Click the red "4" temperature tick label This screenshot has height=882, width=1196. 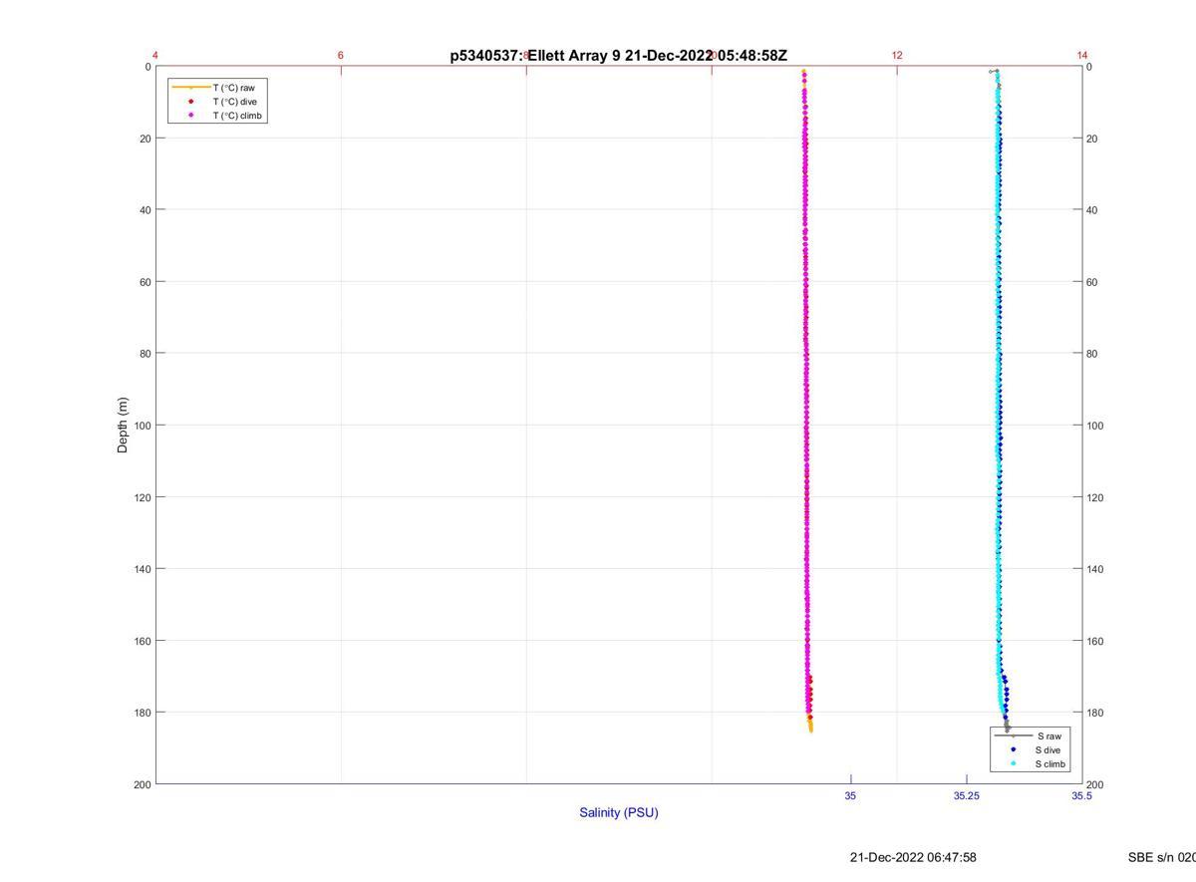click(x=155, y=55)
